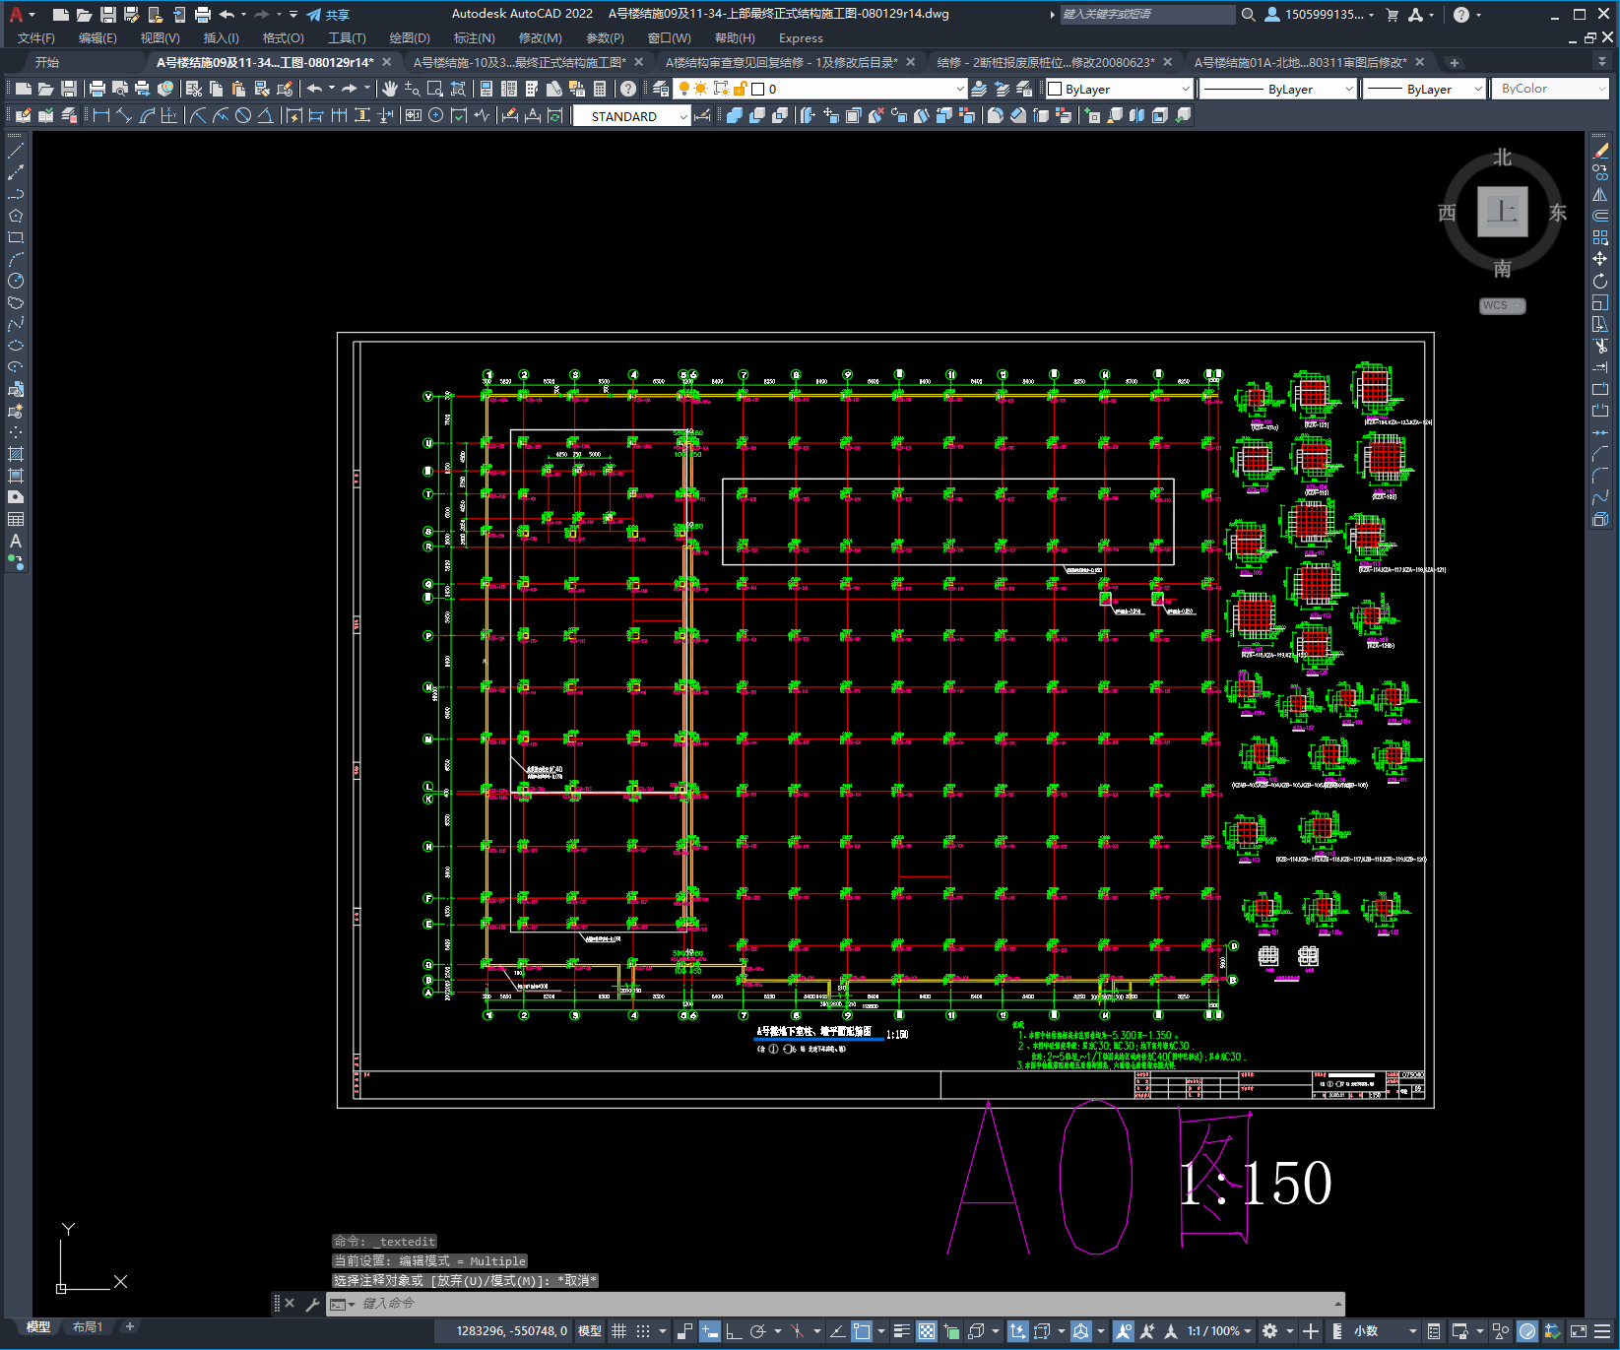
Task: Toggle drawing grid display in the status bar
Action: [618, 1331]
